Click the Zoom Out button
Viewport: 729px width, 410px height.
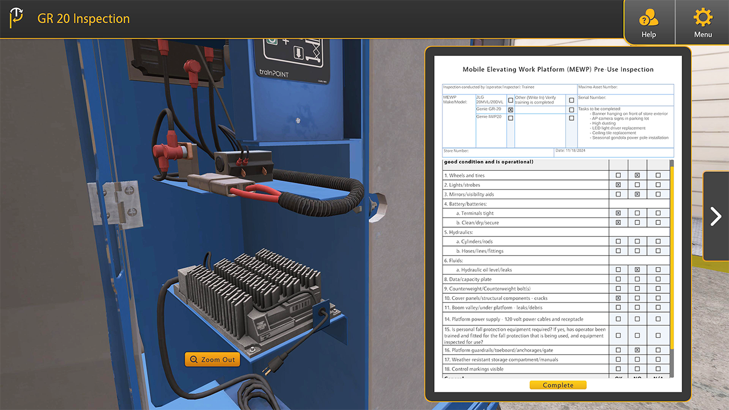tap(212, 359)
